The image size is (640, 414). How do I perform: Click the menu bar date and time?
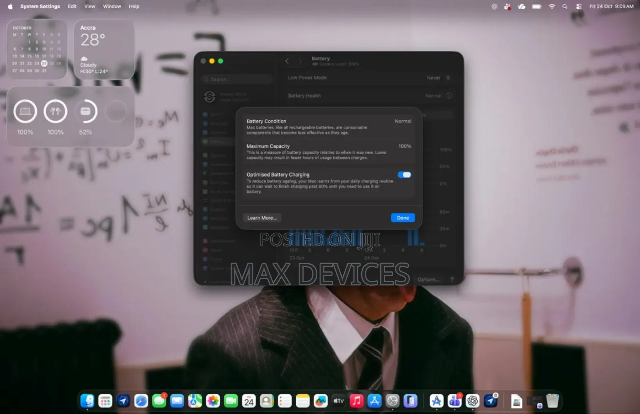point(611,6)
